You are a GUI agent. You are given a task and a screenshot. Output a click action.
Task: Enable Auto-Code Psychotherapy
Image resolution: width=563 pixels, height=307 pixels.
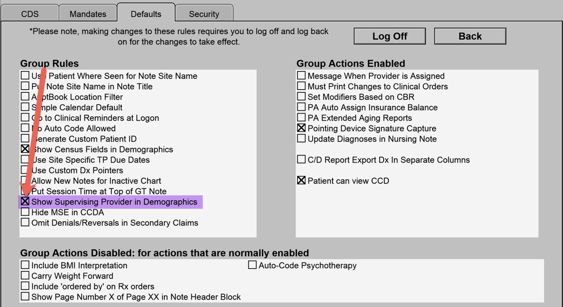[x=252, y=264]
